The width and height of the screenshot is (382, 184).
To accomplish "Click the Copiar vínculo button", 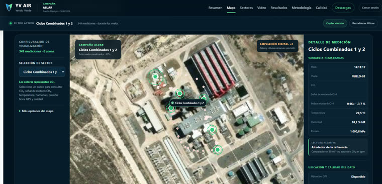I will (335, 24).
